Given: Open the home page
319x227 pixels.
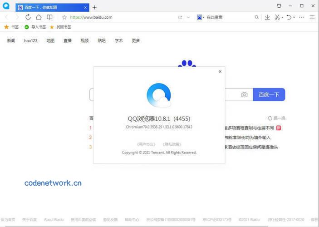Looking at the screenshot, I should [x=39, y=17].
